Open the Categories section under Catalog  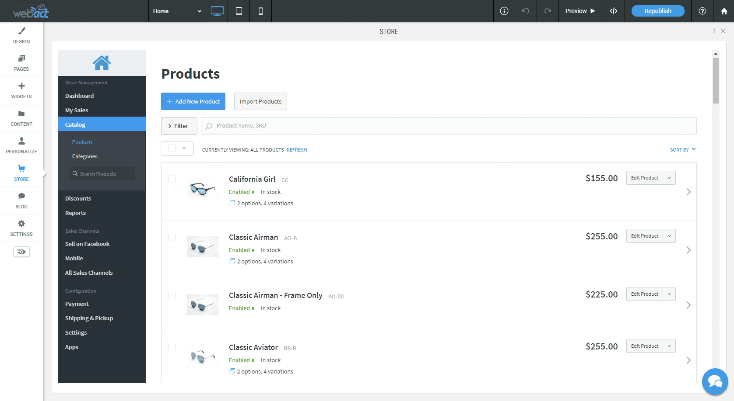(x=84, y=156)
